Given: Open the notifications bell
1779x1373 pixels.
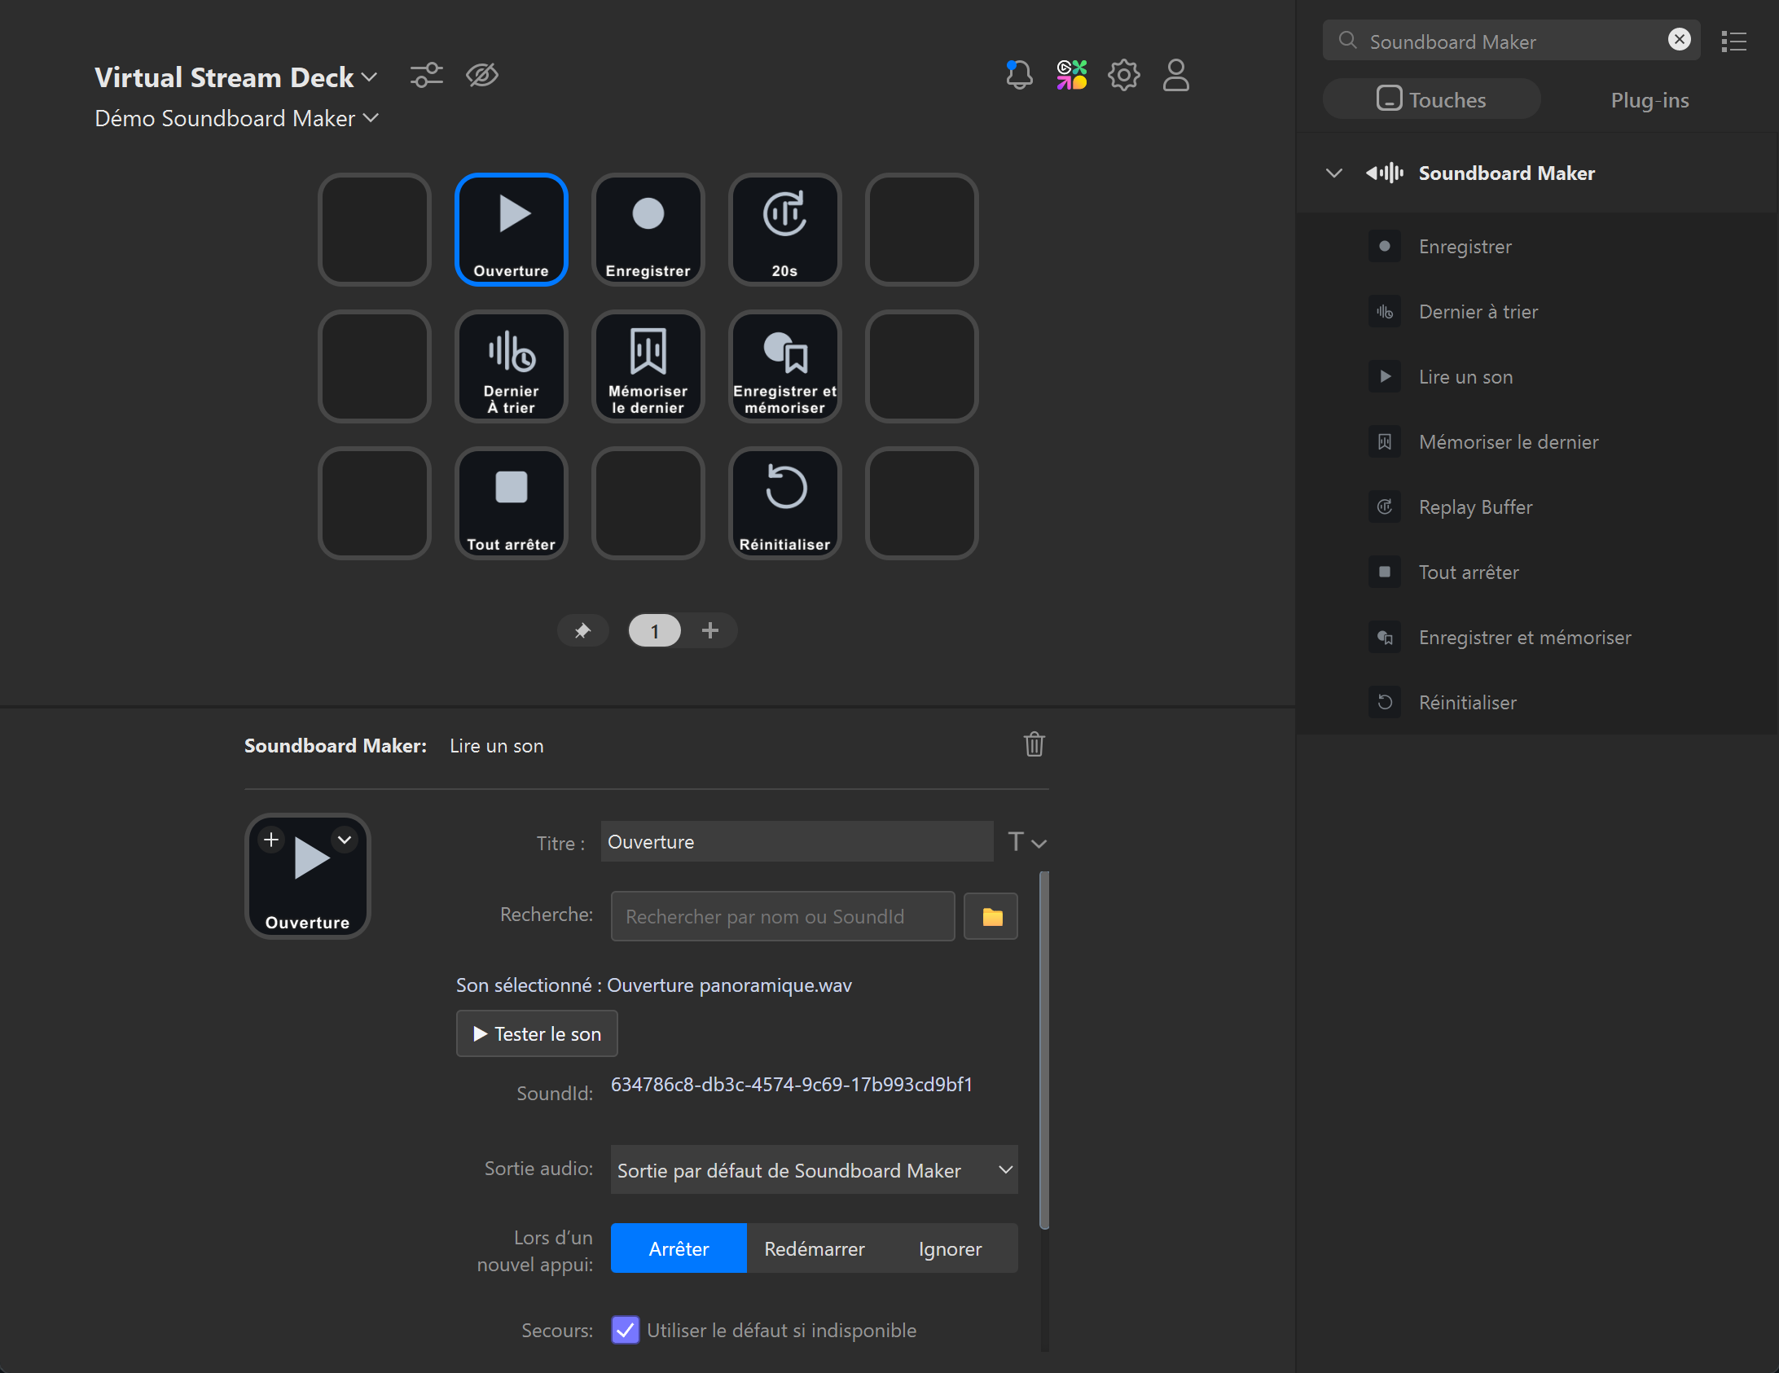Looking at the screenshot, I should coord(1018,75).
